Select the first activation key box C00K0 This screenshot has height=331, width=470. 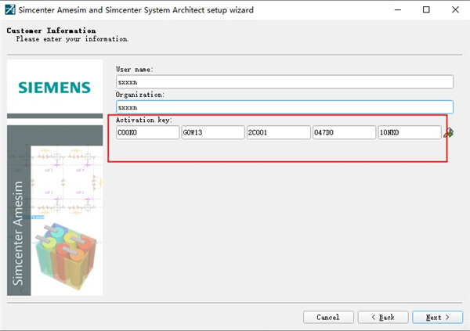[x=147, y=133]
